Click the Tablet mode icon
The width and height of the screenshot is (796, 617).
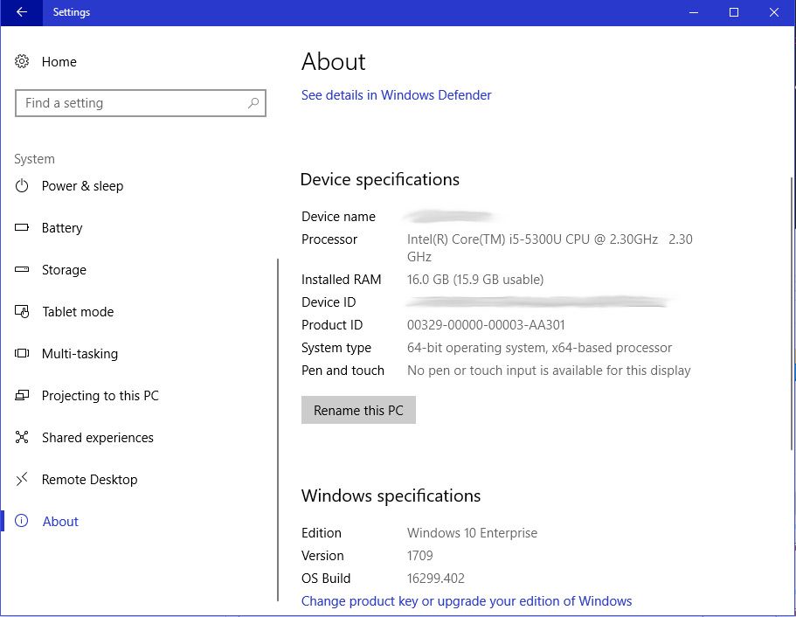[22, 311]
